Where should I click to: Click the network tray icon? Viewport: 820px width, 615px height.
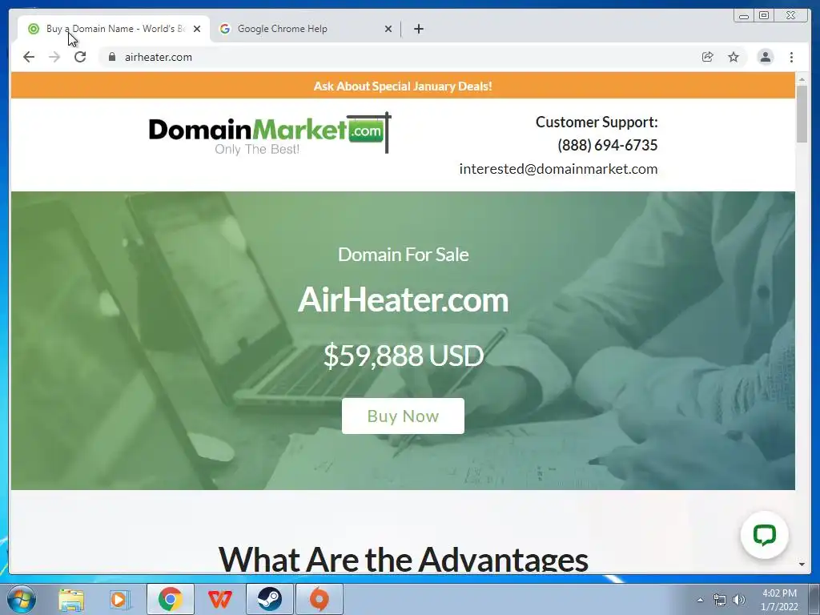(x=720, y=600)
